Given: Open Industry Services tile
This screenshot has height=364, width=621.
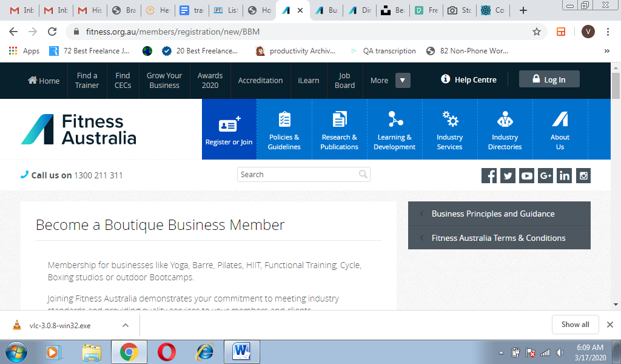Looking at the screenshot, I should point(449,129).
